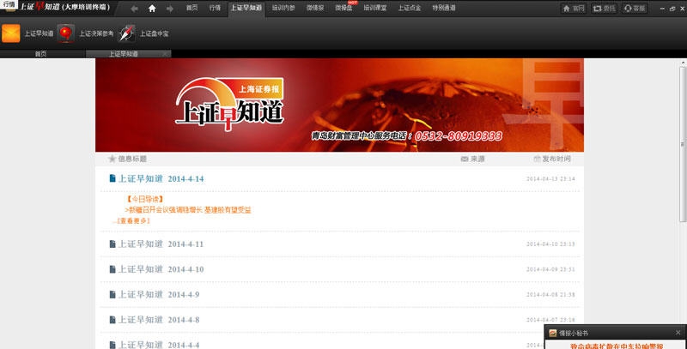This screenshot has width=687, height=349.
Task: Go back with the left arrow icon
Action: [x=135, y=9]
